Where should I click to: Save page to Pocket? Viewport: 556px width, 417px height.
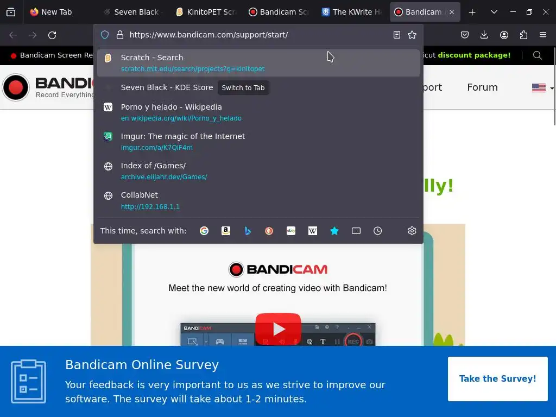[465, 35]
